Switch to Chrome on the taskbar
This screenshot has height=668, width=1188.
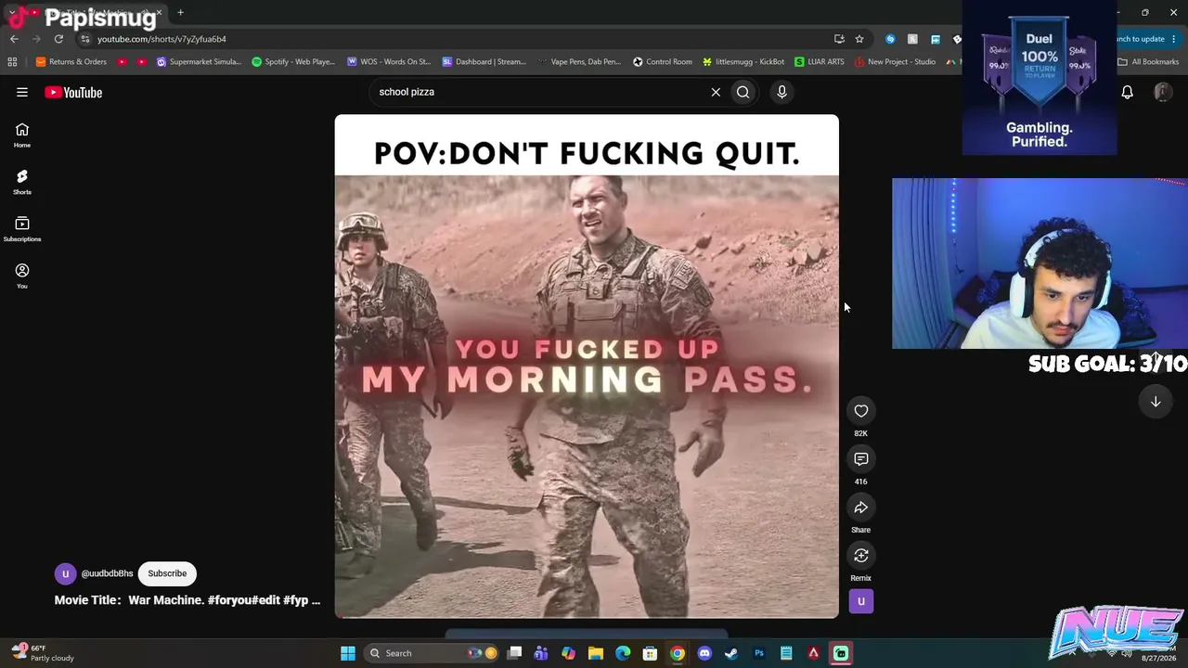tap(678, 653)
